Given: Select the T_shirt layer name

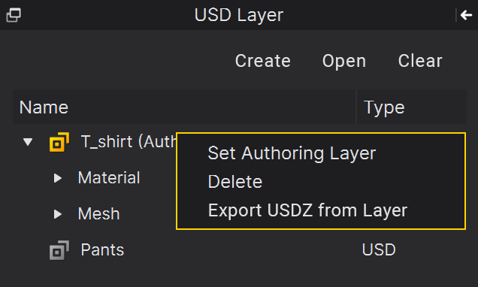Looking at the screenshot, I should pyautogui.click(x=129, y=142).
